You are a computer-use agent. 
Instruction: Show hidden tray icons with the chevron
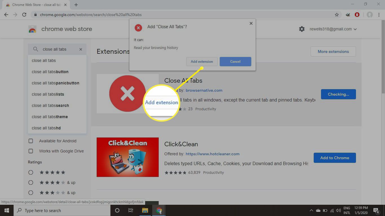(x=311, y=210)
